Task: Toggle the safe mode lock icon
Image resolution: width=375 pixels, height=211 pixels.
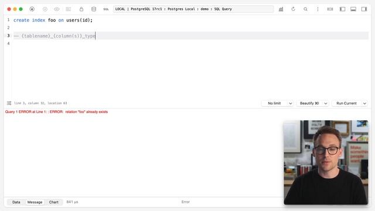Action: [x=81, y=9]
